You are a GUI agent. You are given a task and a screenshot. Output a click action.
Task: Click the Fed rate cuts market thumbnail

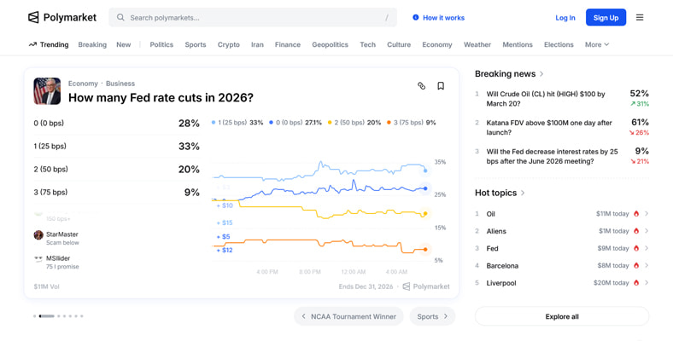[47, 91]
